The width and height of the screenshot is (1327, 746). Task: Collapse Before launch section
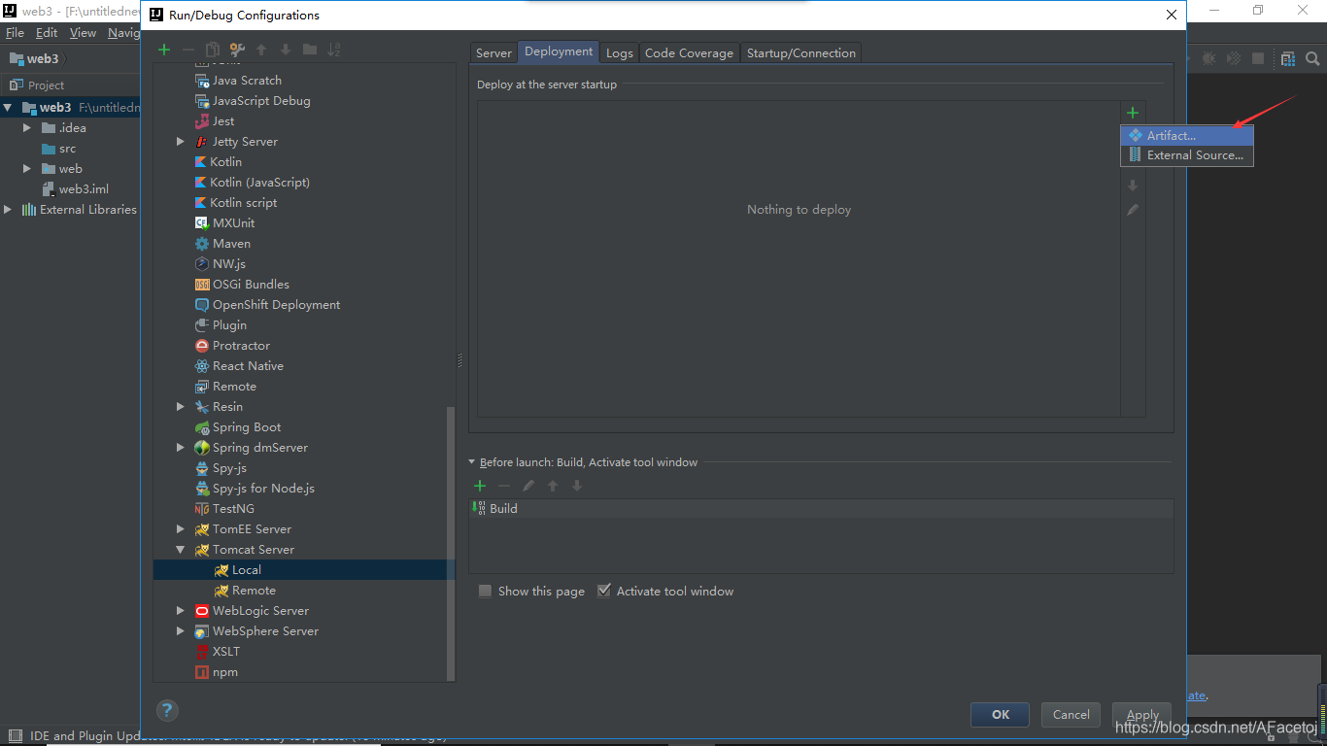coord(472,462)
